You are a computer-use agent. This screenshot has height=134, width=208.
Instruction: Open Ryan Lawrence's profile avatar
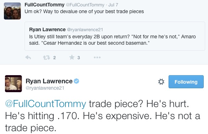(x=14, y=84)
